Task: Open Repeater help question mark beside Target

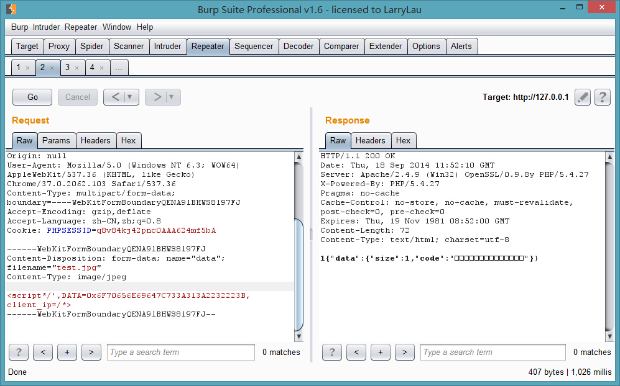Action: (x=602, y=97)
